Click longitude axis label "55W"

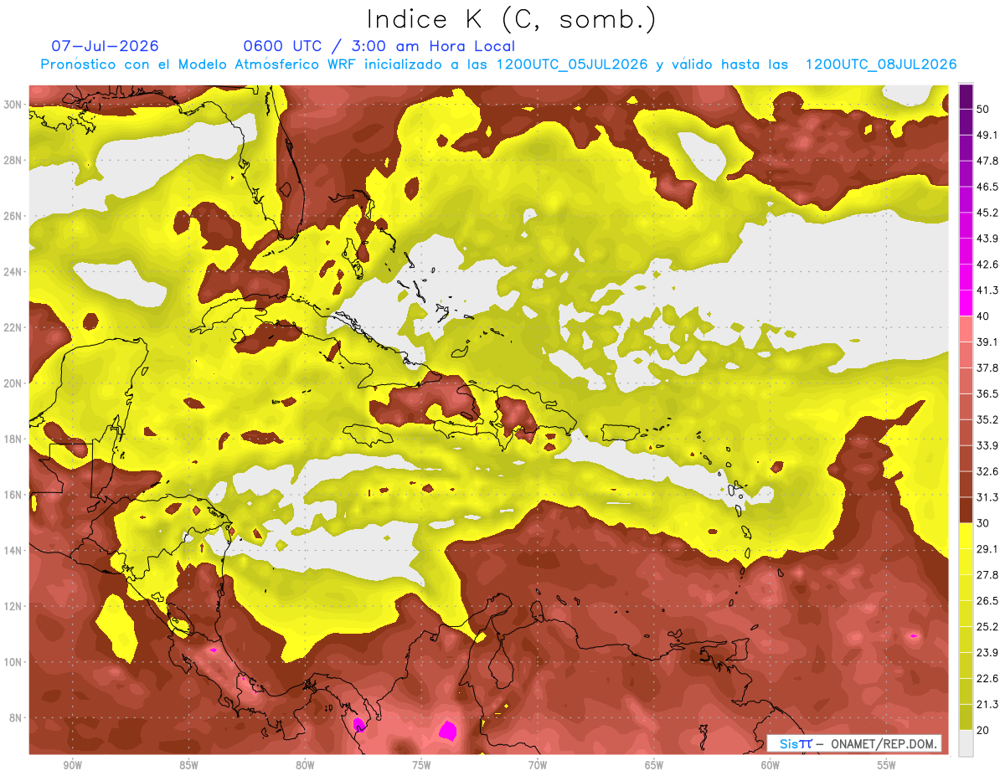[887, 765]
